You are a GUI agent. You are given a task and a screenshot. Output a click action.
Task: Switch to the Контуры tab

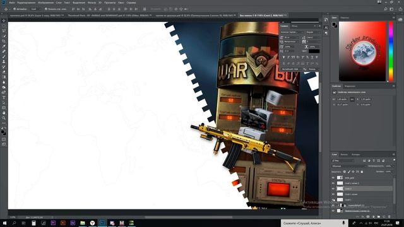(356, 154)
